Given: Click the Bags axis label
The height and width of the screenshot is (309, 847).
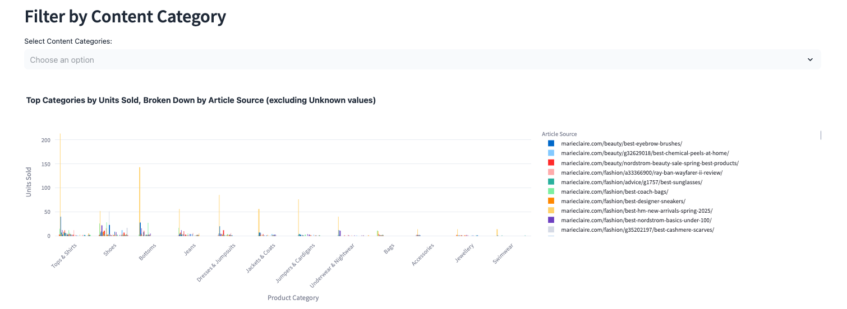Looking at the screenshot, I should [389, 249].
